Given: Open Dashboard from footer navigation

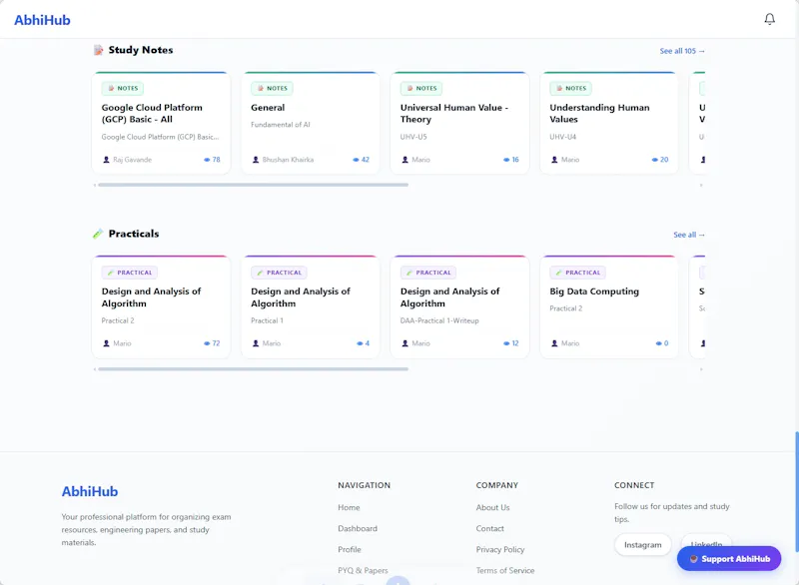Looking at the screenshot, I should tap(358, 528).
